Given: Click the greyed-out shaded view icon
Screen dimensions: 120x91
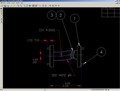Looking at the screenshot, I should point(33,6).
